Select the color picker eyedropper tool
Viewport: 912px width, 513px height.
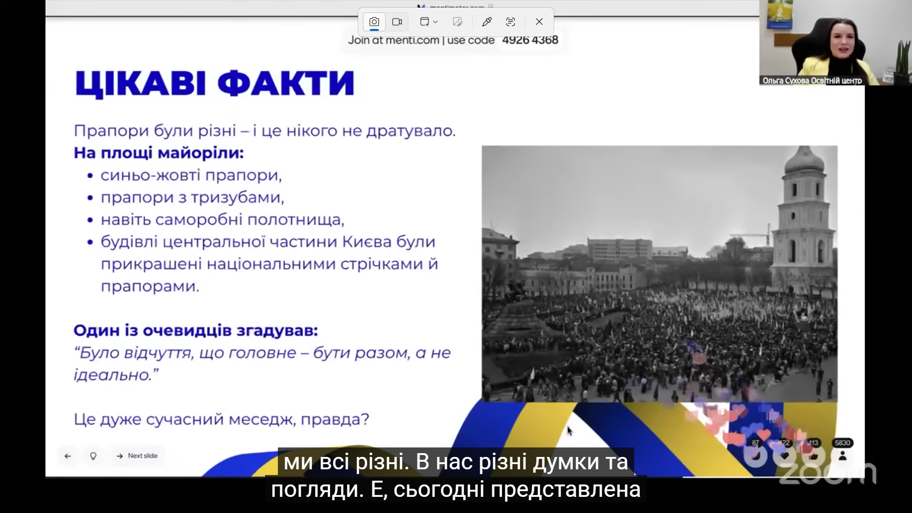(486, 22)
